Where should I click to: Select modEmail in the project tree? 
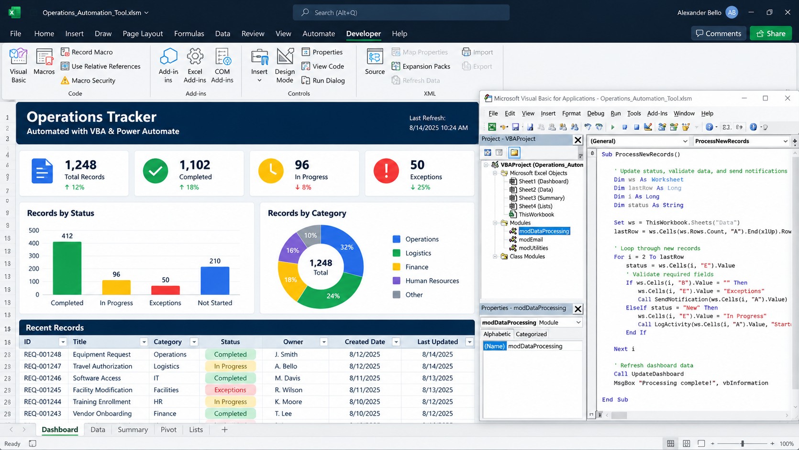tap(531, 240)
